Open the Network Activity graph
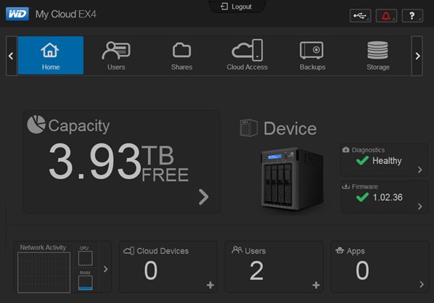434x303 pixels. click(x=44, y=273)
